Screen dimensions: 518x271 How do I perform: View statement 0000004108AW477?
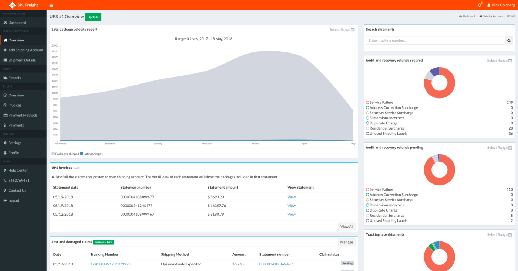pos(292,197)
